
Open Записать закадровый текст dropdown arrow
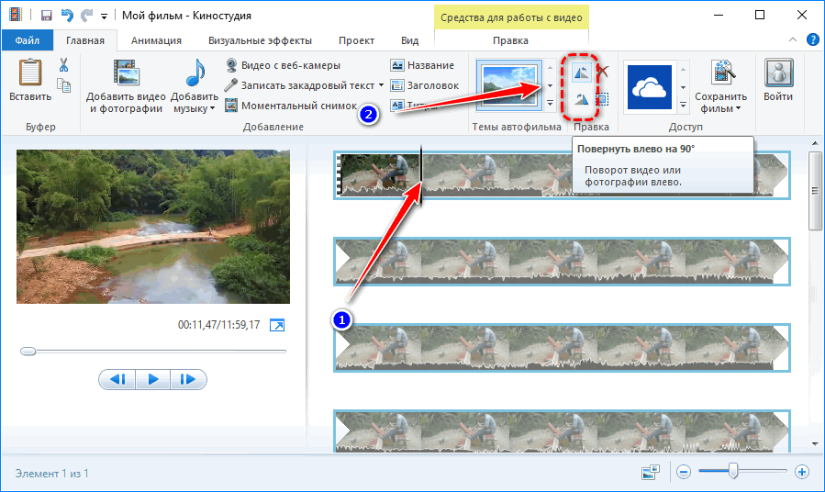pyautogui.click(x=381, y=85)
